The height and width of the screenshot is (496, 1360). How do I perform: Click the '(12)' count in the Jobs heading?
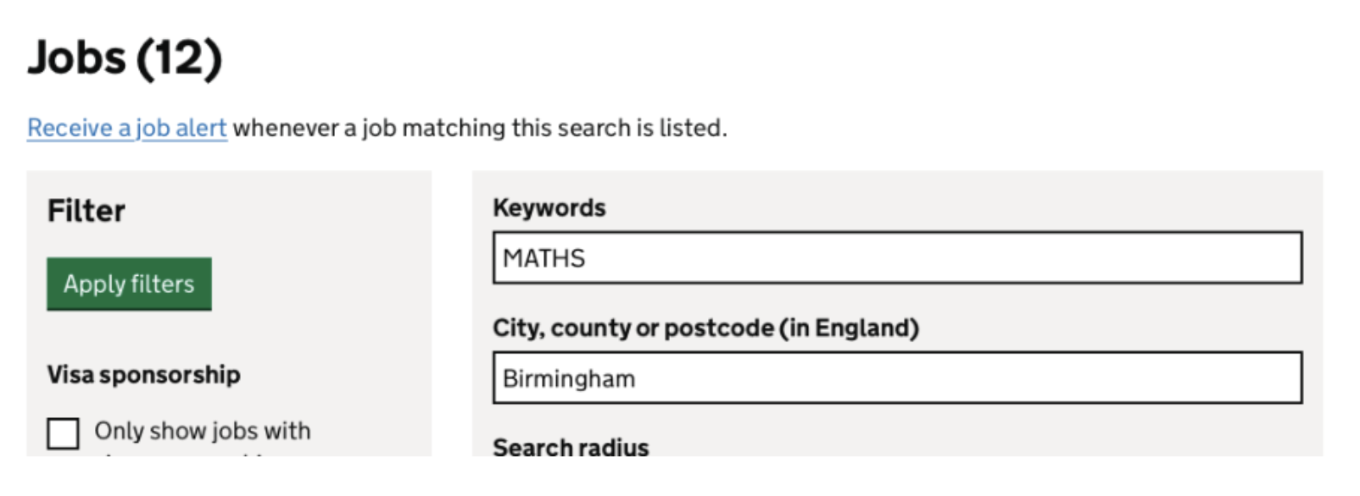[179, 58]
